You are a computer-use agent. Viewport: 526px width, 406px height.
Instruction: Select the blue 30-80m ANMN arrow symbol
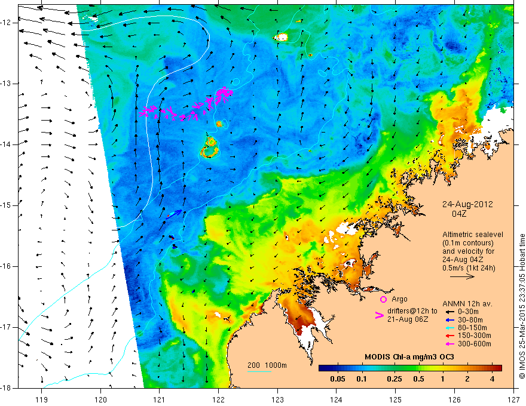click(x=449, y=320)
